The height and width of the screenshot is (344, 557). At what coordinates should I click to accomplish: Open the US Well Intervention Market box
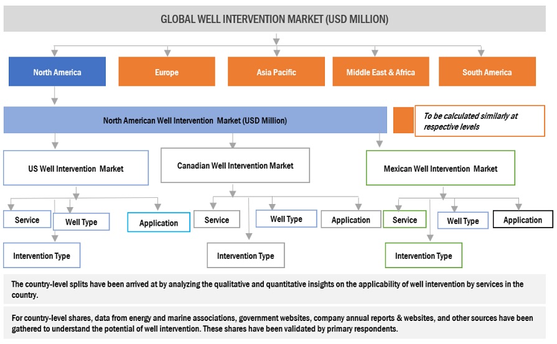76,168
